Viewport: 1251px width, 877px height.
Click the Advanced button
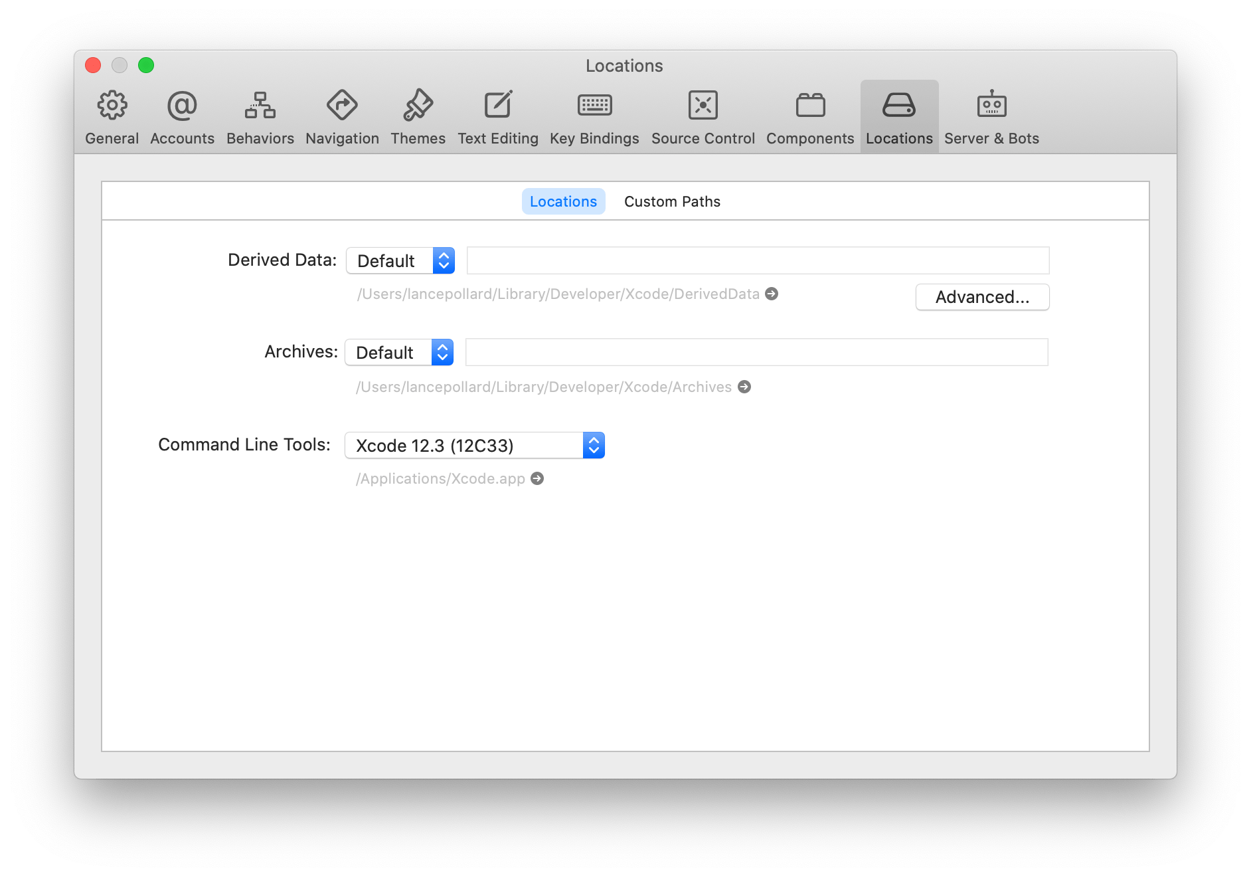click(982, 297)
